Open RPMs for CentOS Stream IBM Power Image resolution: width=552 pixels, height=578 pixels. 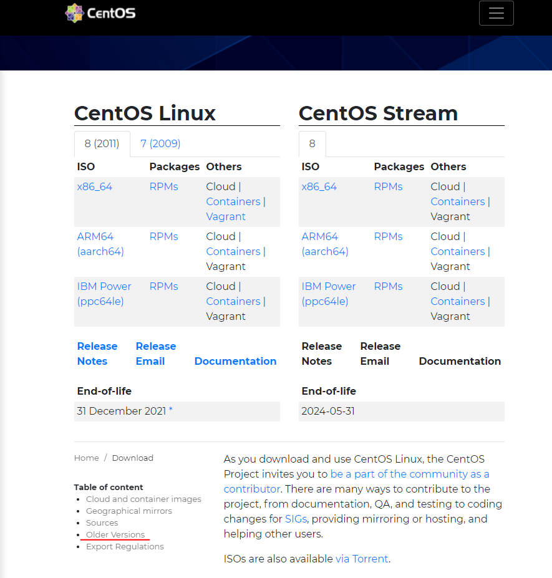(389, 286)
